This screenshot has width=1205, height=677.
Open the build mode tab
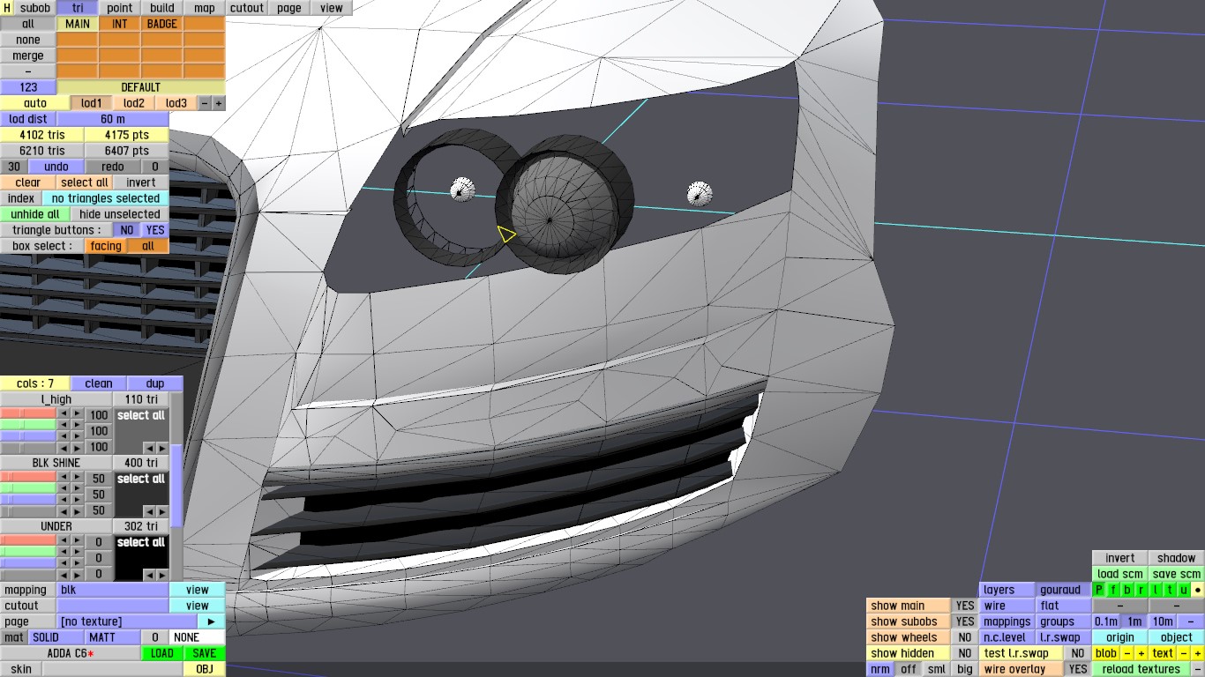pos(162,8)
